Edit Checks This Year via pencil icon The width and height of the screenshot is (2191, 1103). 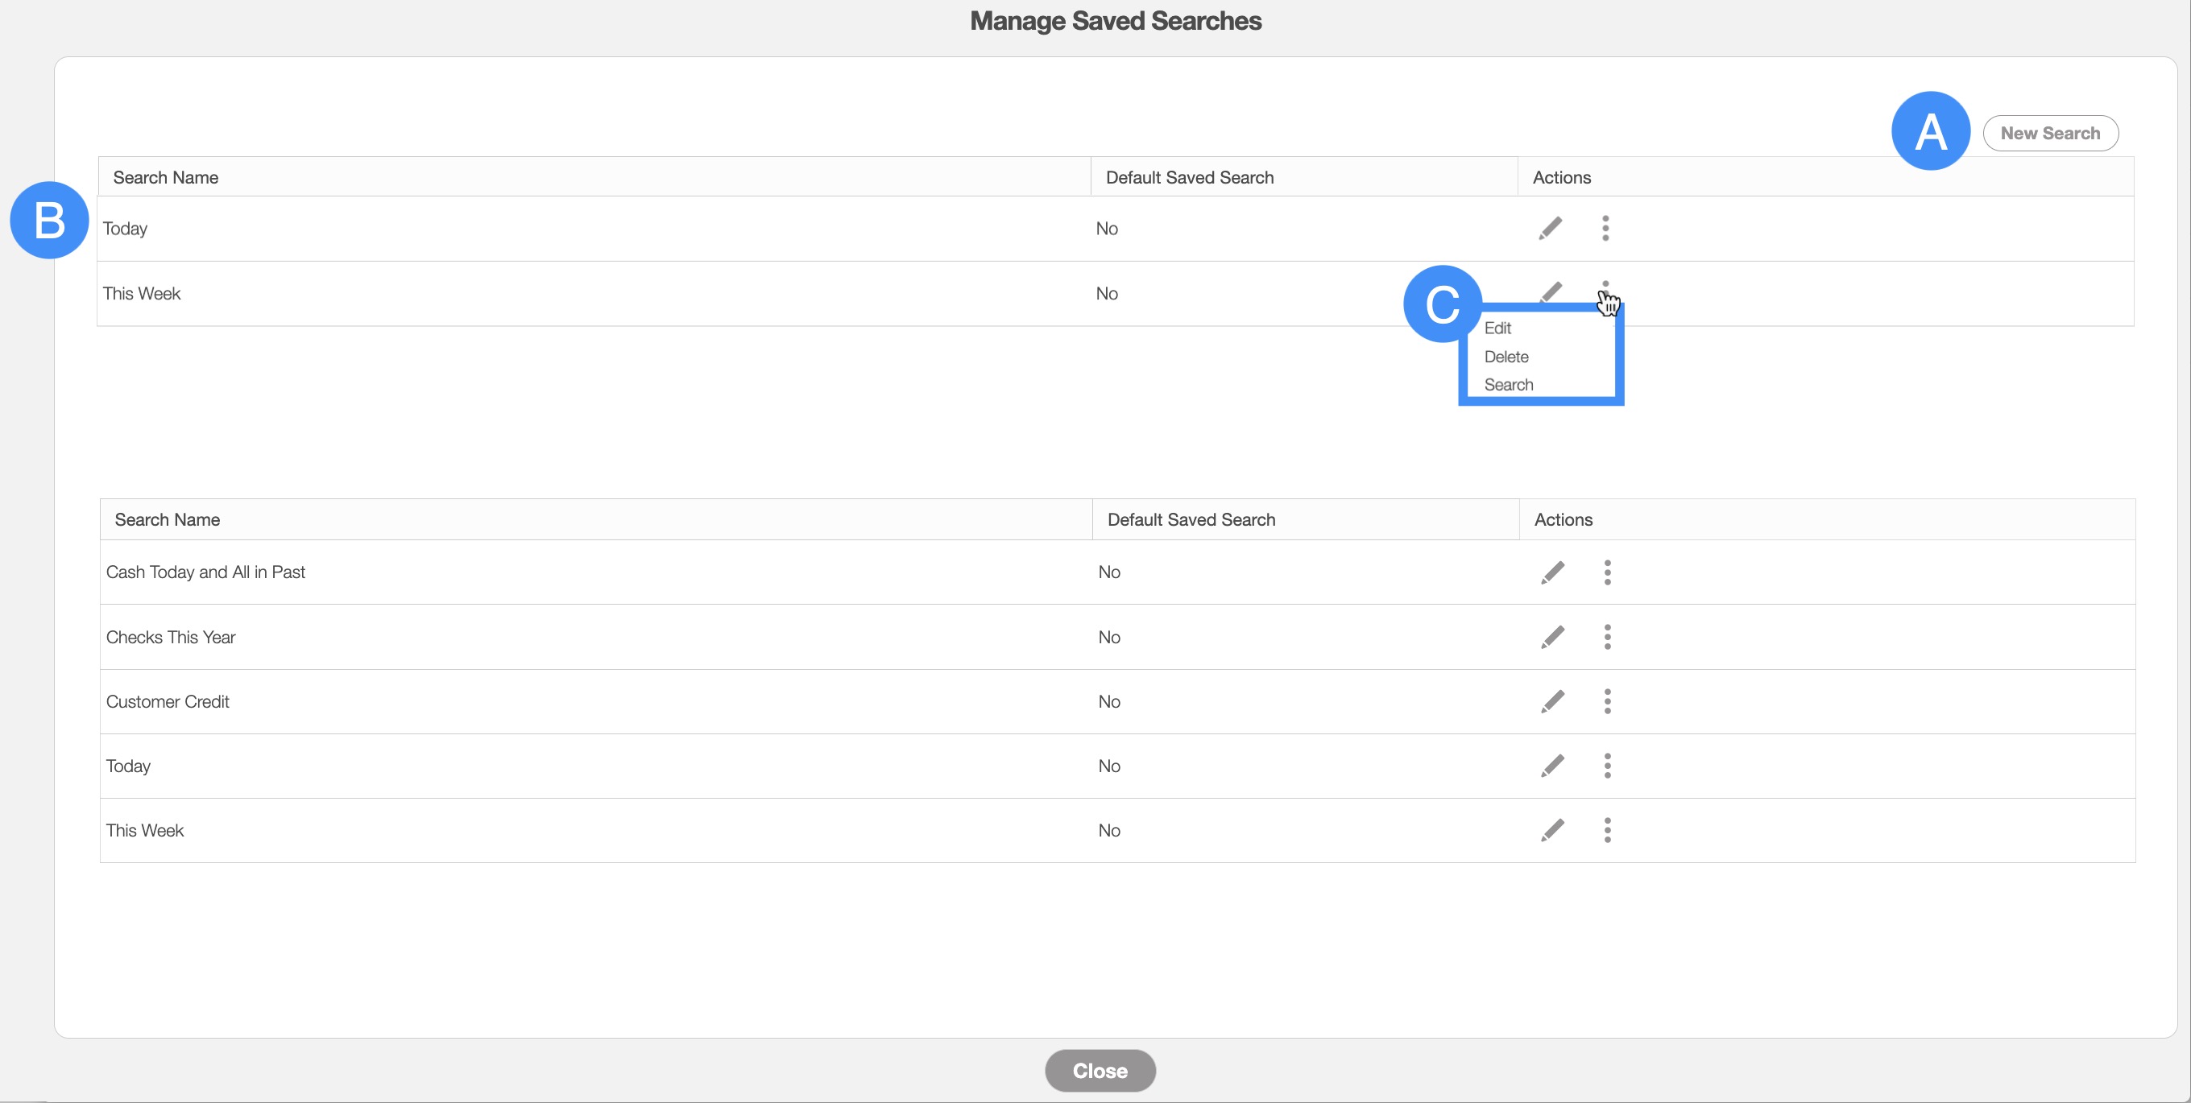(x=1552, y=637)
